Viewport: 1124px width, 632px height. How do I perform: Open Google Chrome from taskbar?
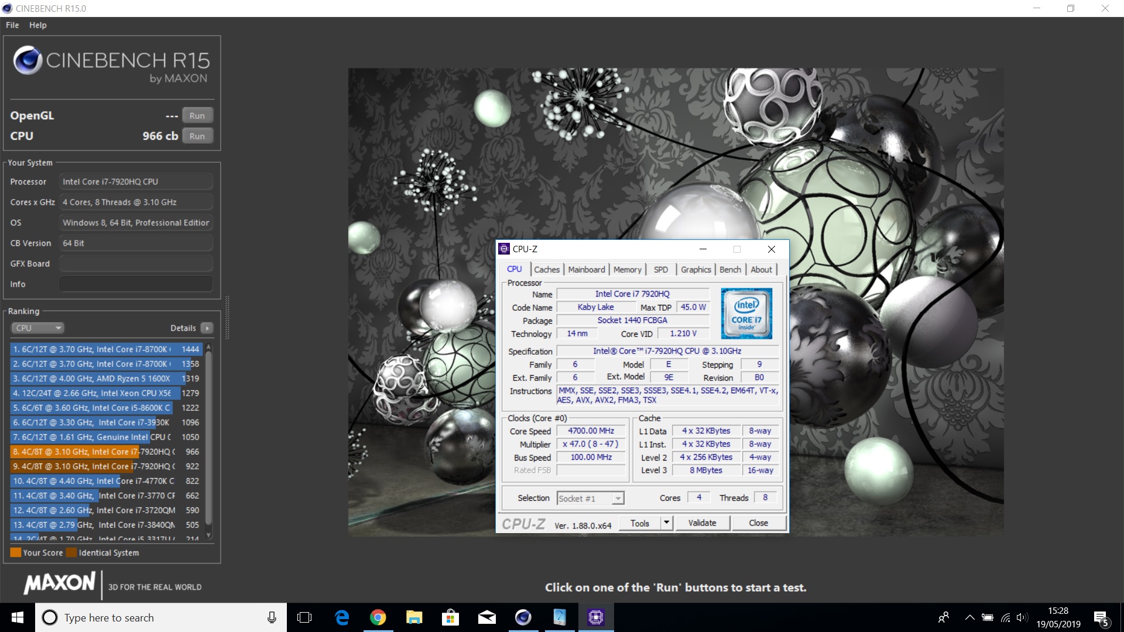click(x=378, y=617)
